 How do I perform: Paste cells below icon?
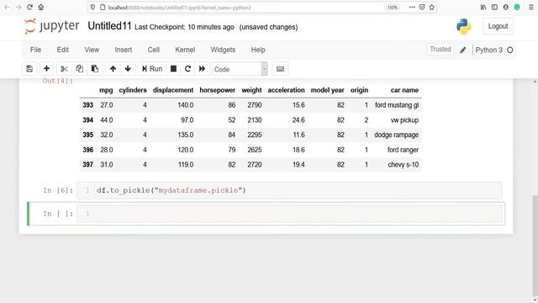pyautogui.click(x=95, y=69)
